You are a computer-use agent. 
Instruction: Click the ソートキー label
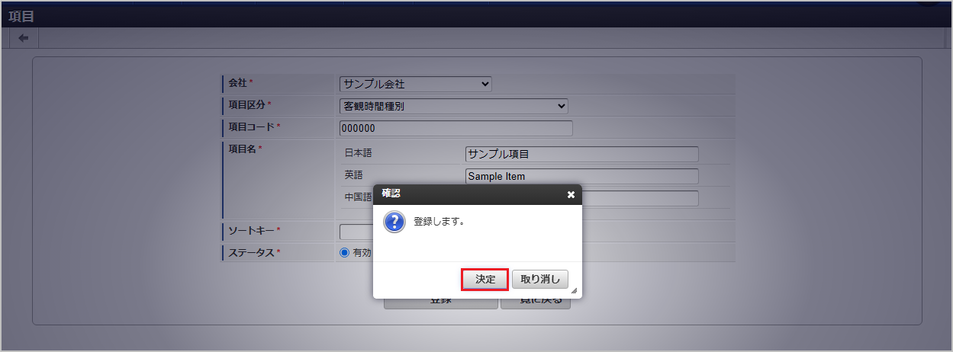pos(252,230)
